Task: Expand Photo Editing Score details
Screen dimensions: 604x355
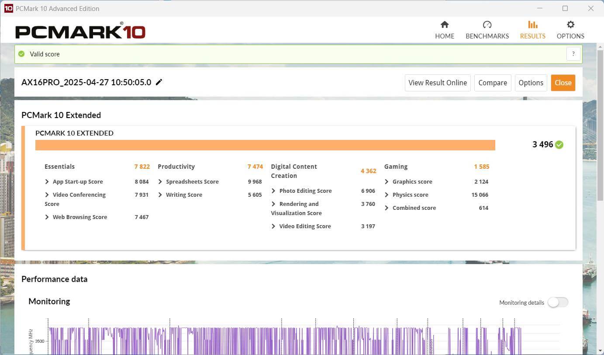Action: (x=273, y=191)
